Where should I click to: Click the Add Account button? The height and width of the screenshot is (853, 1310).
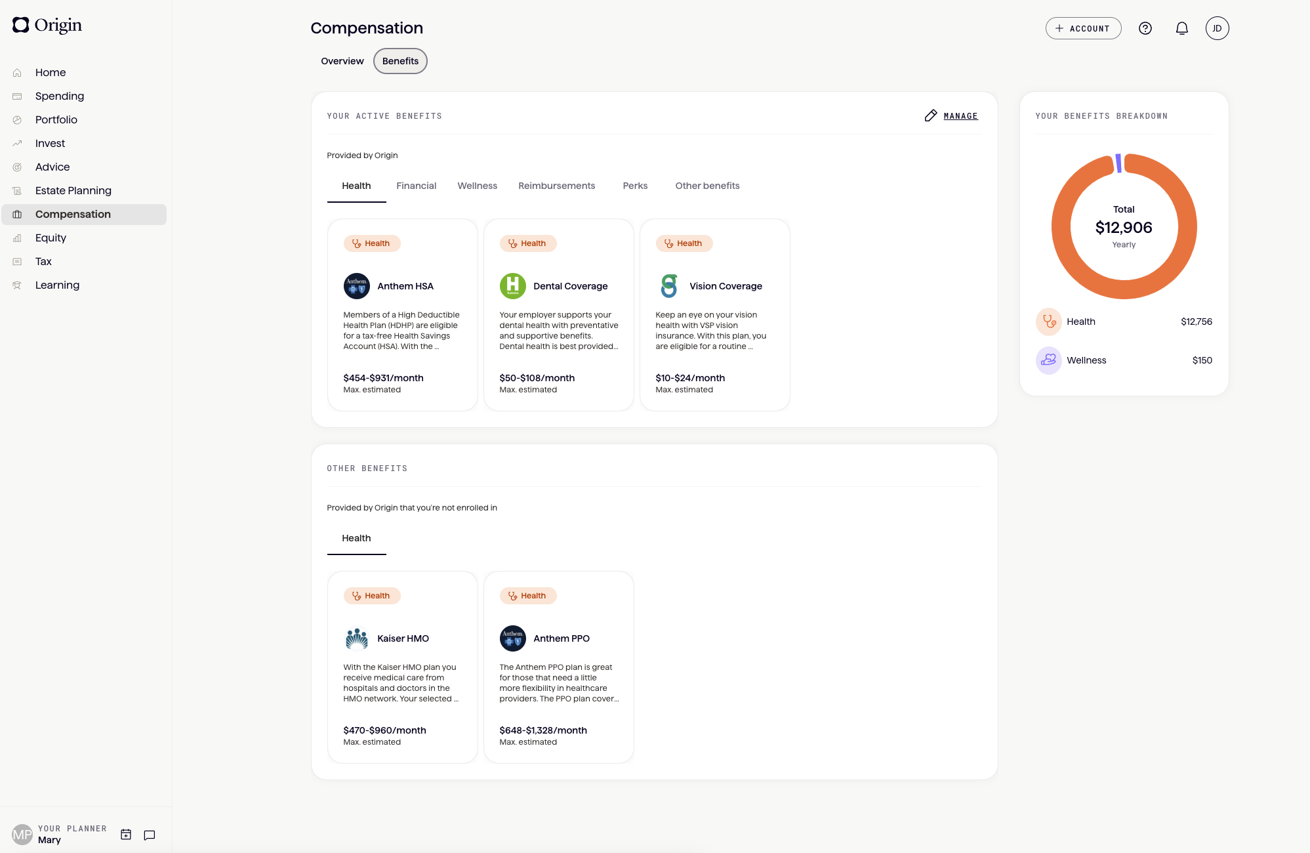(1083, 28)
